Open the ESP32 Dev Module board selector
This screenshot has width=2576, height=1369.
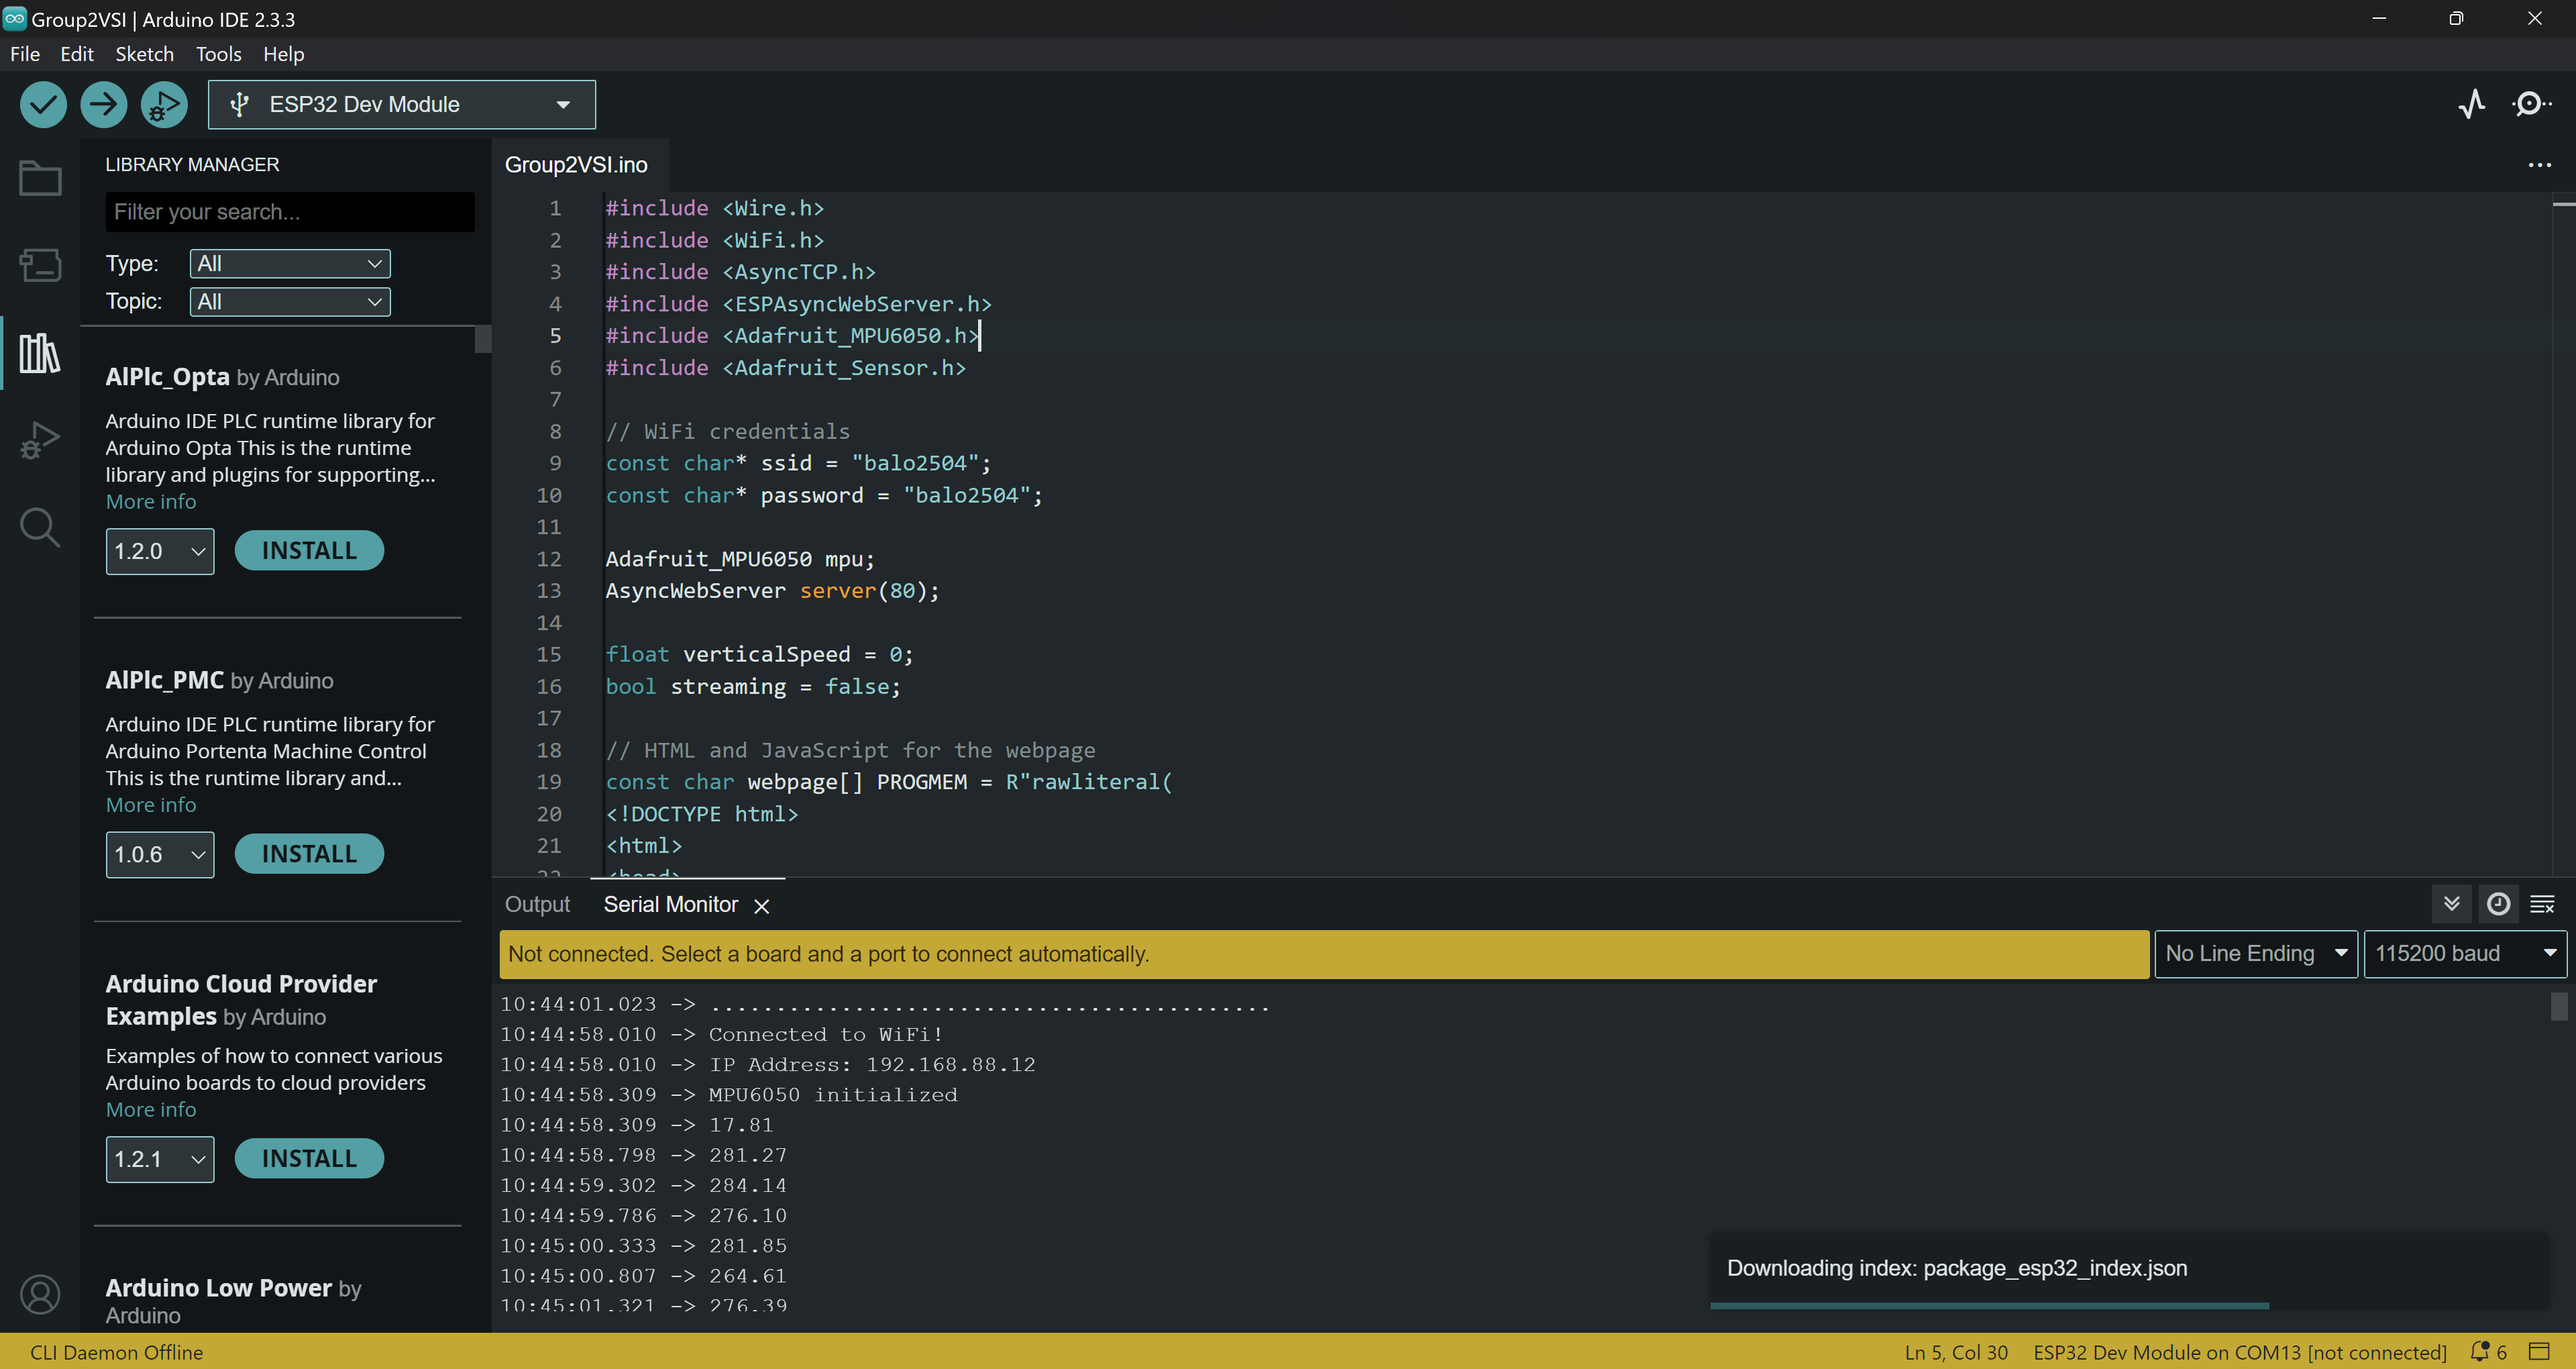pyautogui.click(x=401, y=104)
